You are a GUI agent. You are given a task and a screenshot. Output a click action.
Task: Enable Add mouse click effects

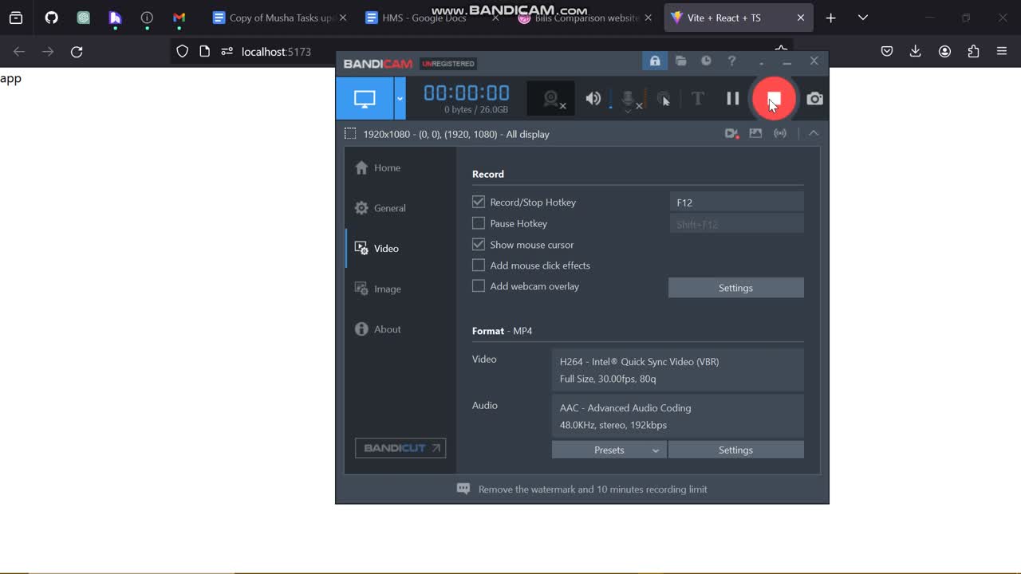pos(479,265)
